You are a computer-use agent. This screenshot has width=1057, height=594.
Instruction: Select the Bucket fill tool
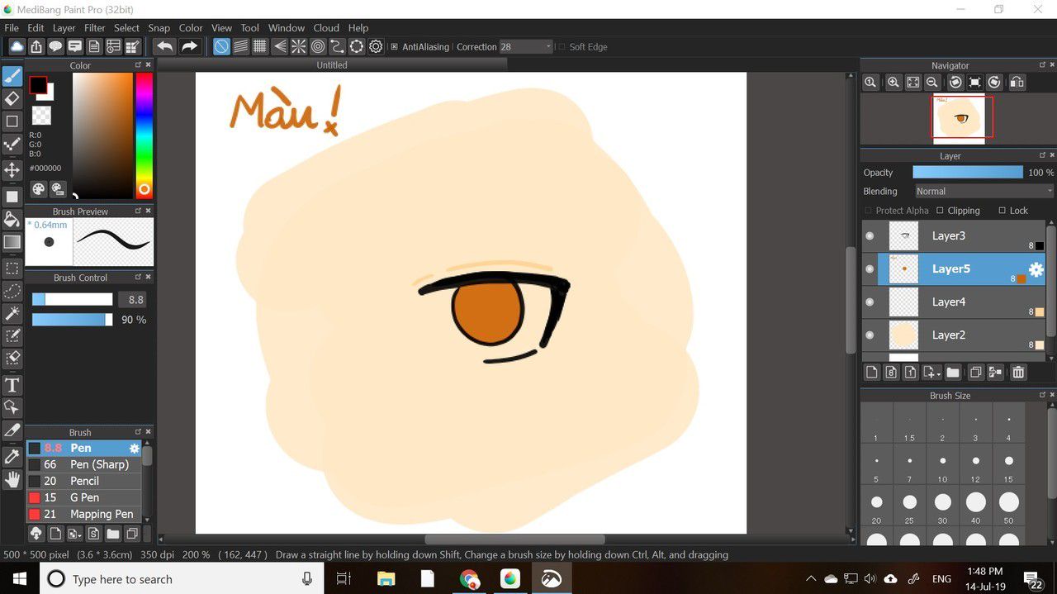12,219
